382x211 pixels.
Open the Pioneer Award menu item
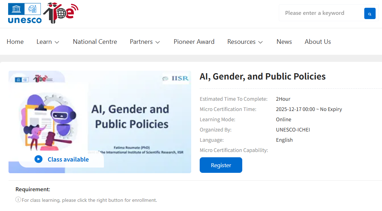[194, 42]
